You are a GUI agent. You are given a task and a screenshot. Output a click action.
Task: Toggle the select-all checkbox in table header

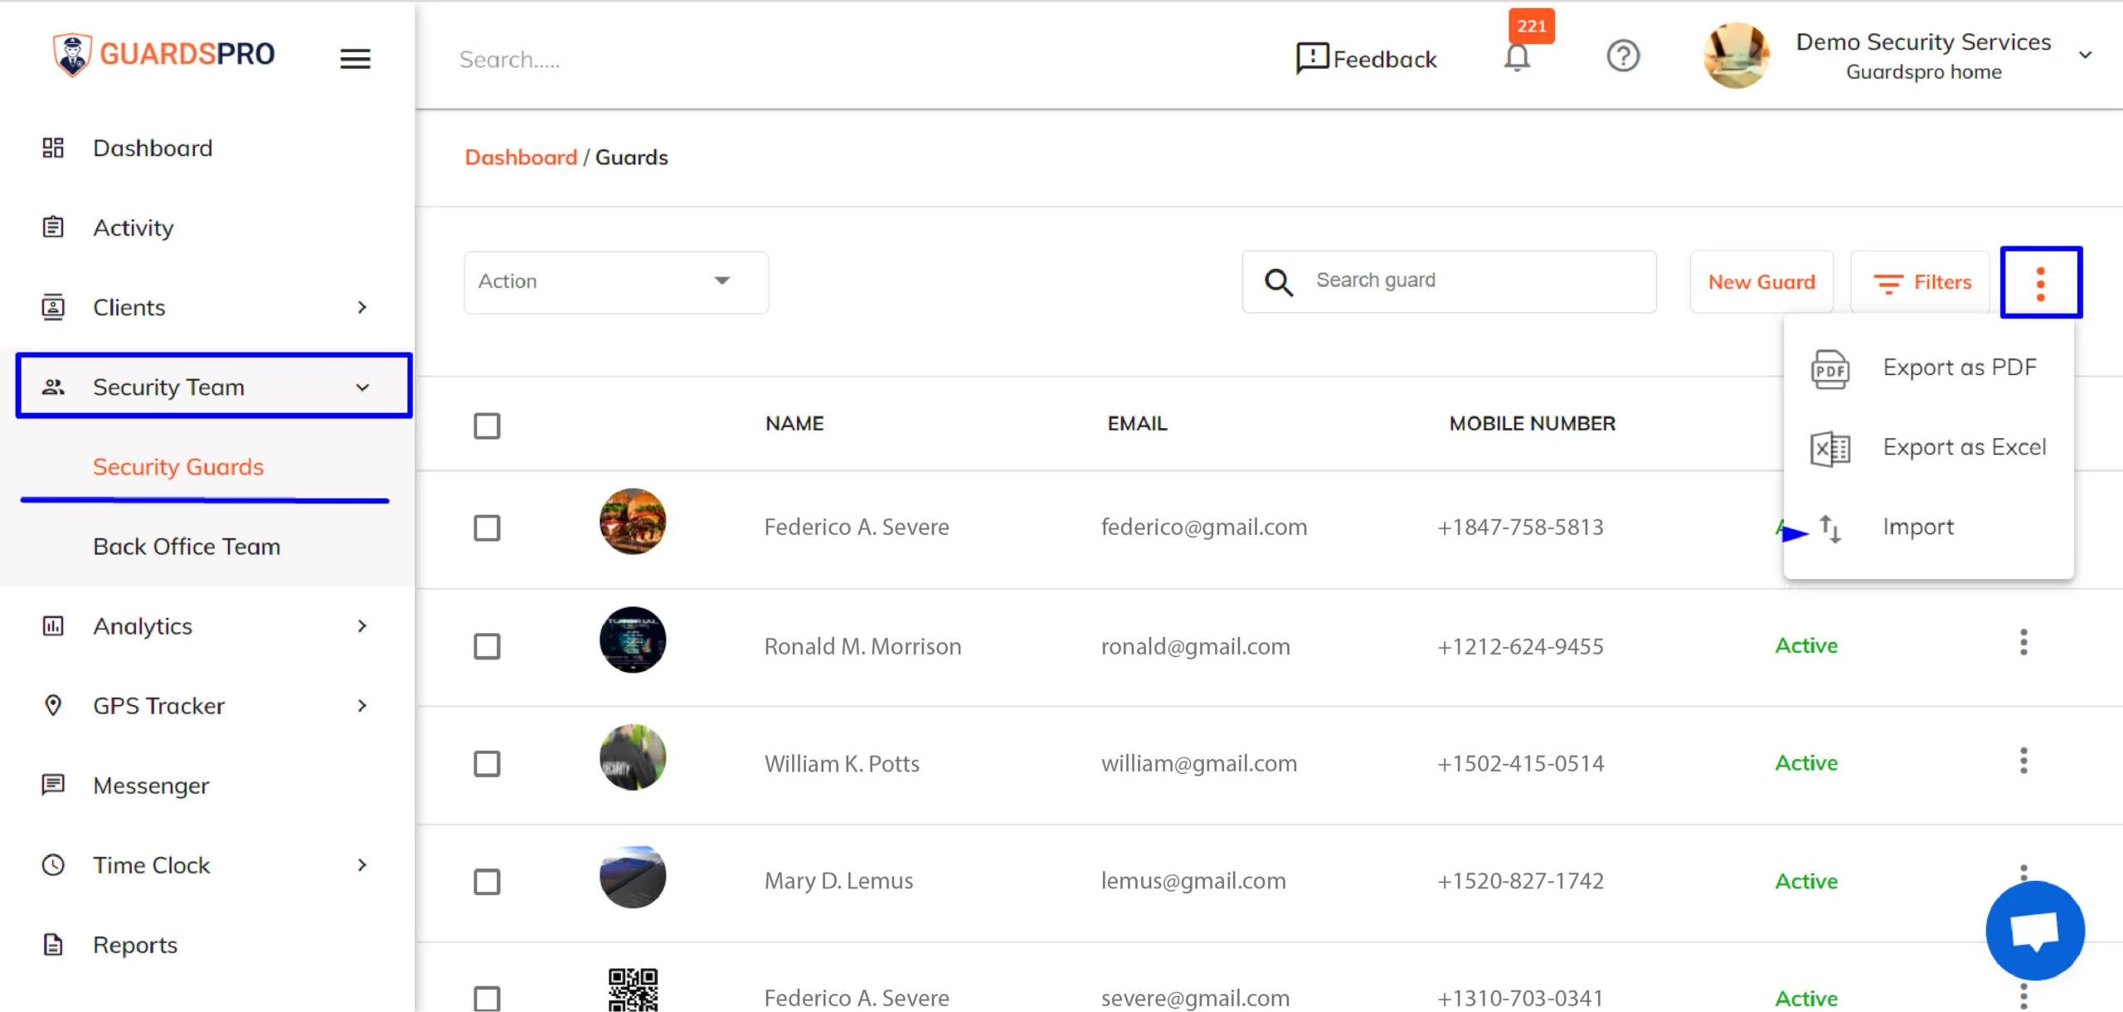487,426
